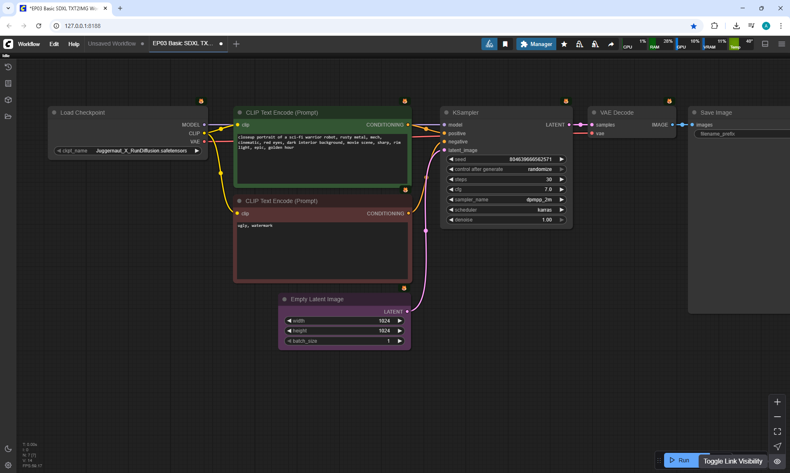Image resolution: width=790 pixels, height=473 pixels.
Task: Open the queue history sidebar icon
Action: pos(8,67)
